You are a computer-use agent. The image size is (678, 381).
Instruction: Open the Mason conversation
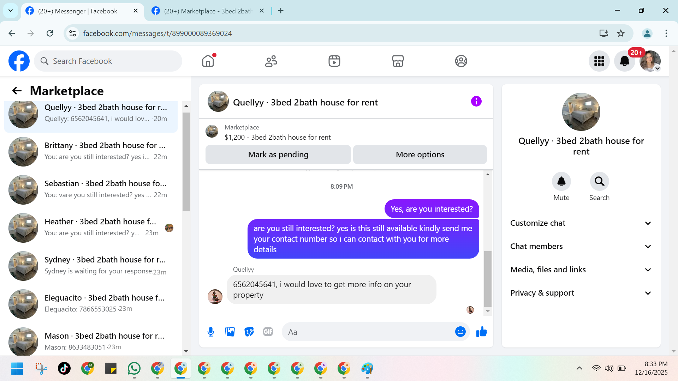pyautogui.click(x=91, y=341)
